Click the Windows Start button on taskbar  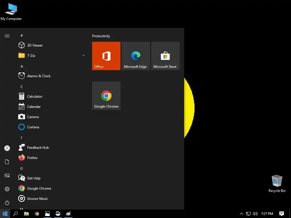click(5, 214)
